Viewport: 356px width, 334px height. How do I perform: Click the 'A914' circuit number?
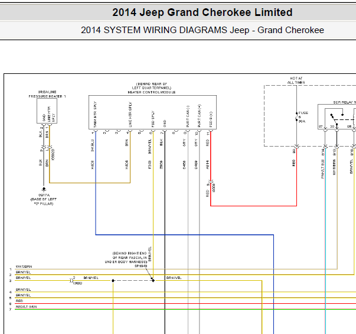click(207, 165)
